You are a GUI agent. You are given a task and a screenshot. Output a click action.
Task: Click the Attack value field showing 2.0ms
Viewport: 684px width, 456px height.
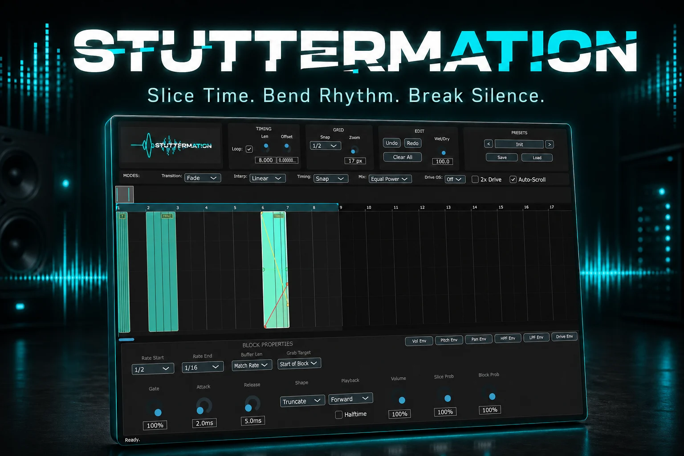click(204, 423)
